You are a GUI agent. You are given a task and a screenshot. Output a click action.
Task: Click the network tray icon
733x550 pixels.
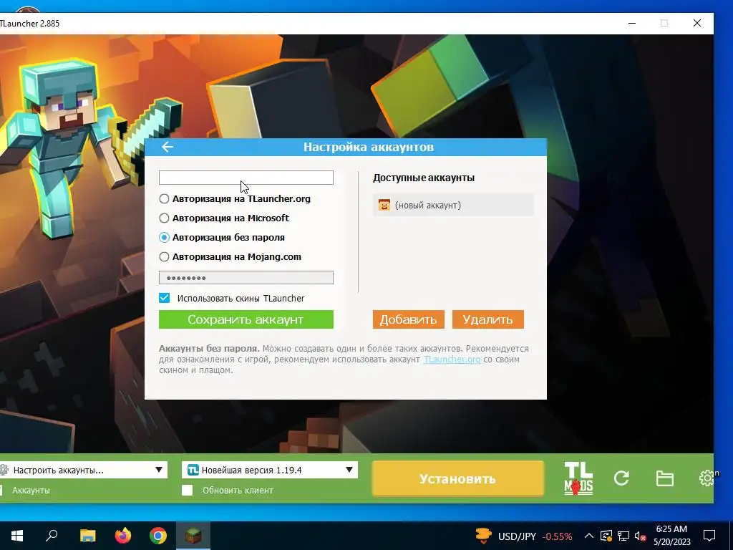click(x=623, y=536)
